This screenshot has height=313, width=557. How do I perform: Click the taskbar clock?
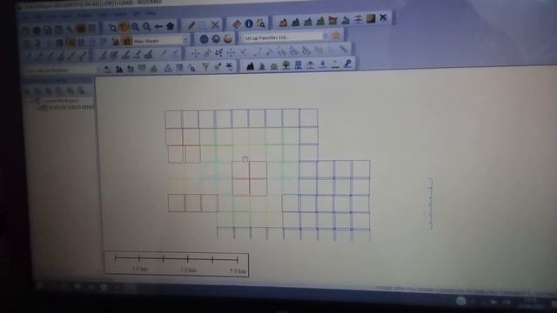530,303
